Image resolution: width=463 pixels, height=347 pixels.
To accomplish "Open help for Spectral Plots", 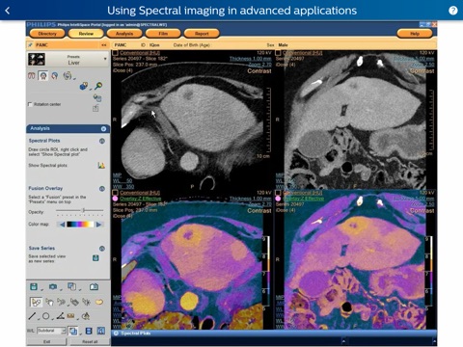I will coord(102,141).
